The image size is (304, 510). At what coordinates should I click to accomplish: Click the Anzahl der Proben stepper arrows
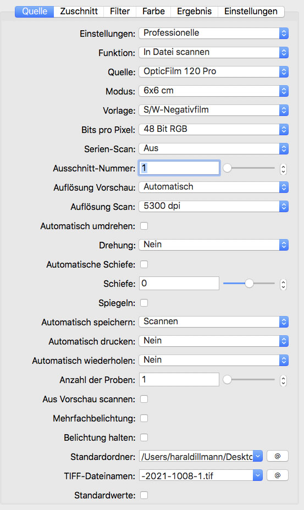point(283,380)
